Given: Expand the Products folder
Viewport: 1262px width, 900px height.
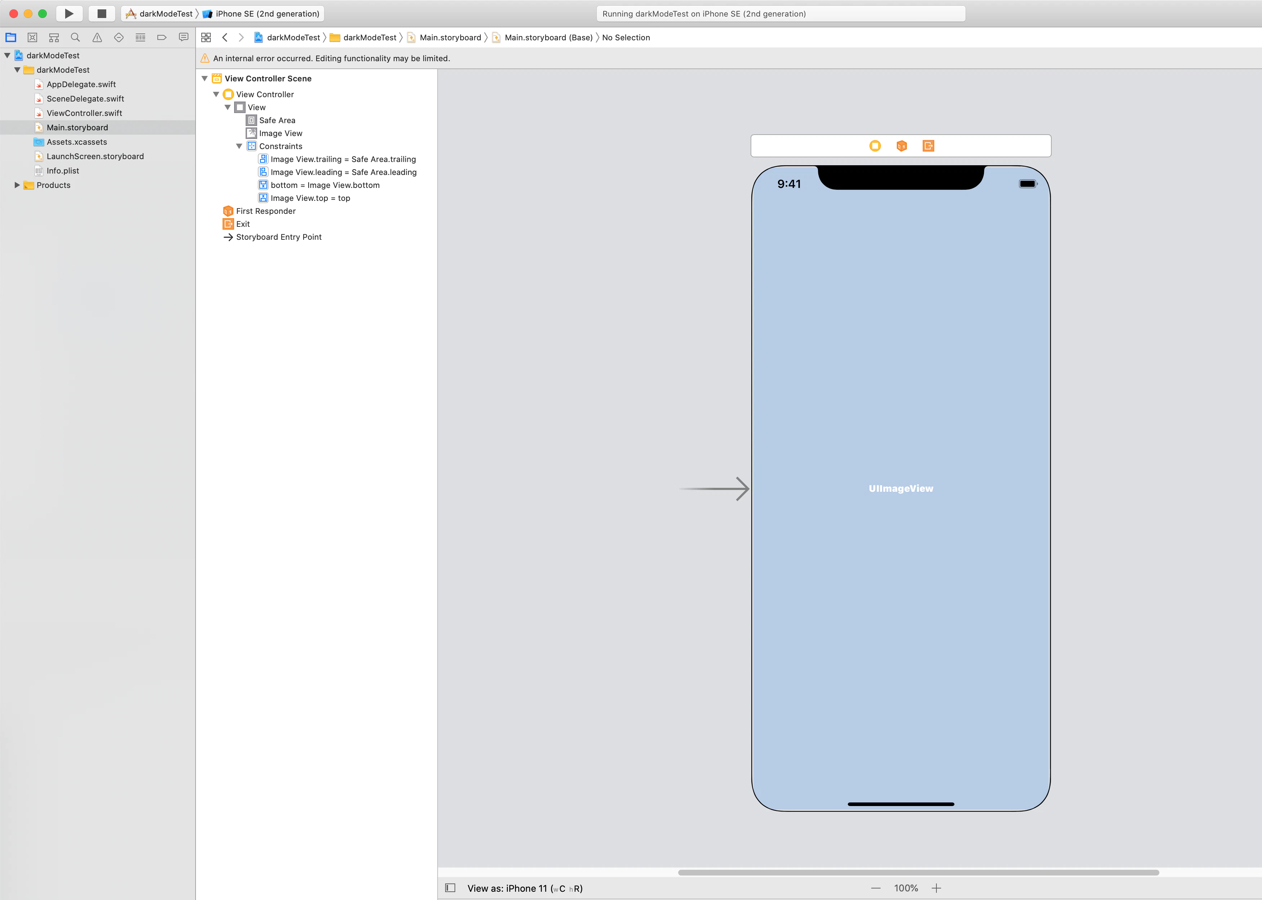Looking at the screenshot, I should [x=17, y=185].
